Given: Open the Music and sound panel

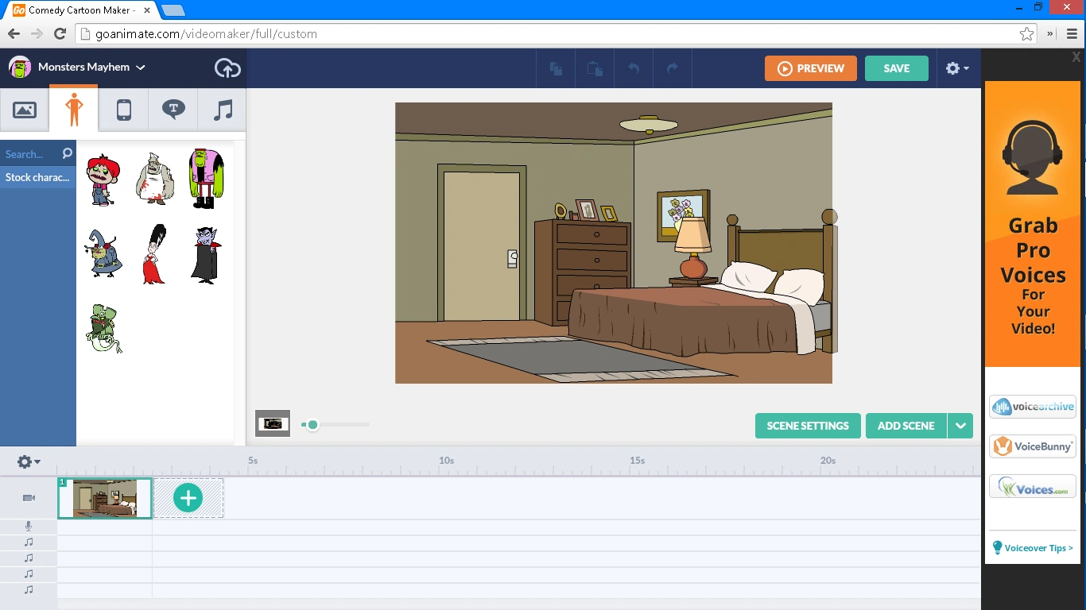Looking at the screenshot, I should pyautogui.click(x=221, y=109).
